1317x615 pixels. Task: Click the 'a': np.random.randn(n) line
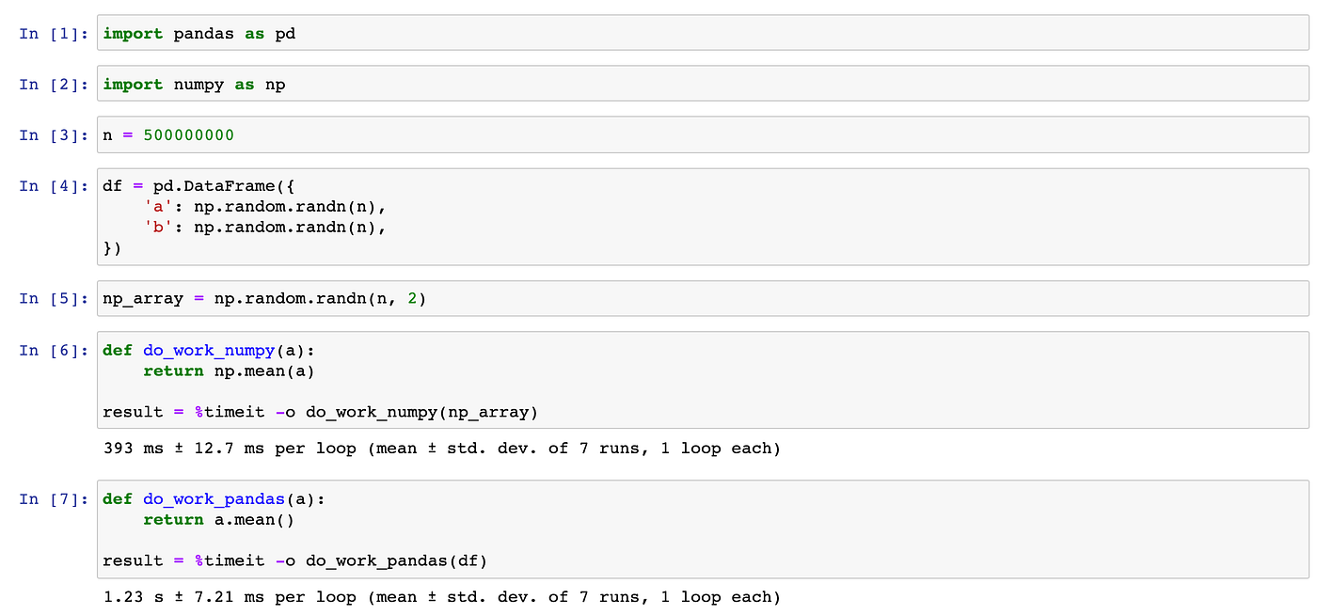tap(265, 207)
